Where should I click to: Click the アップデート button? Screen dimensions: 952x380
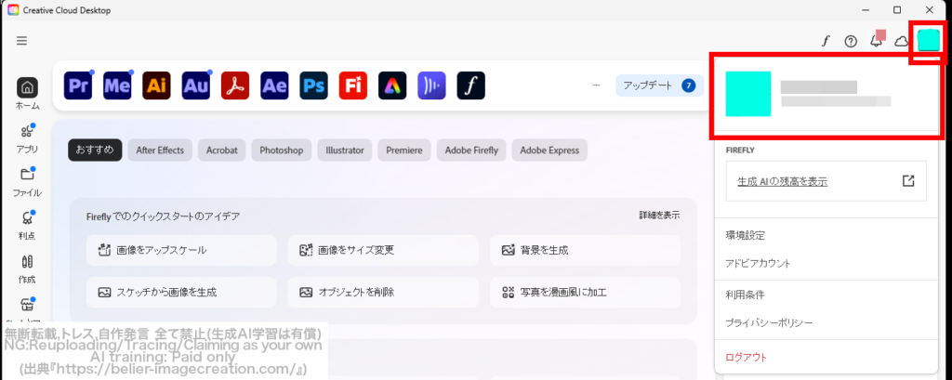pos(659,85)
